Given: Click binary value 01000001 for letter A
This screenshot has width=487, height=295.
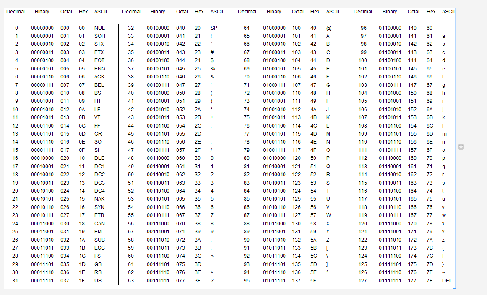Looking at the screenshot, I should pos(274,36).
